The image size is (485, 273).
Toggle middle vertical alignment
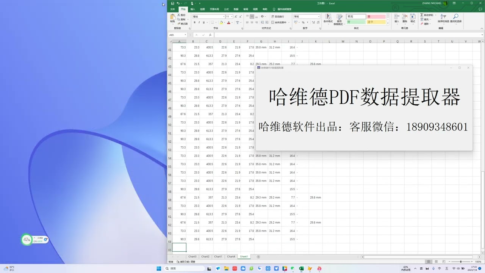pos(252,17)
